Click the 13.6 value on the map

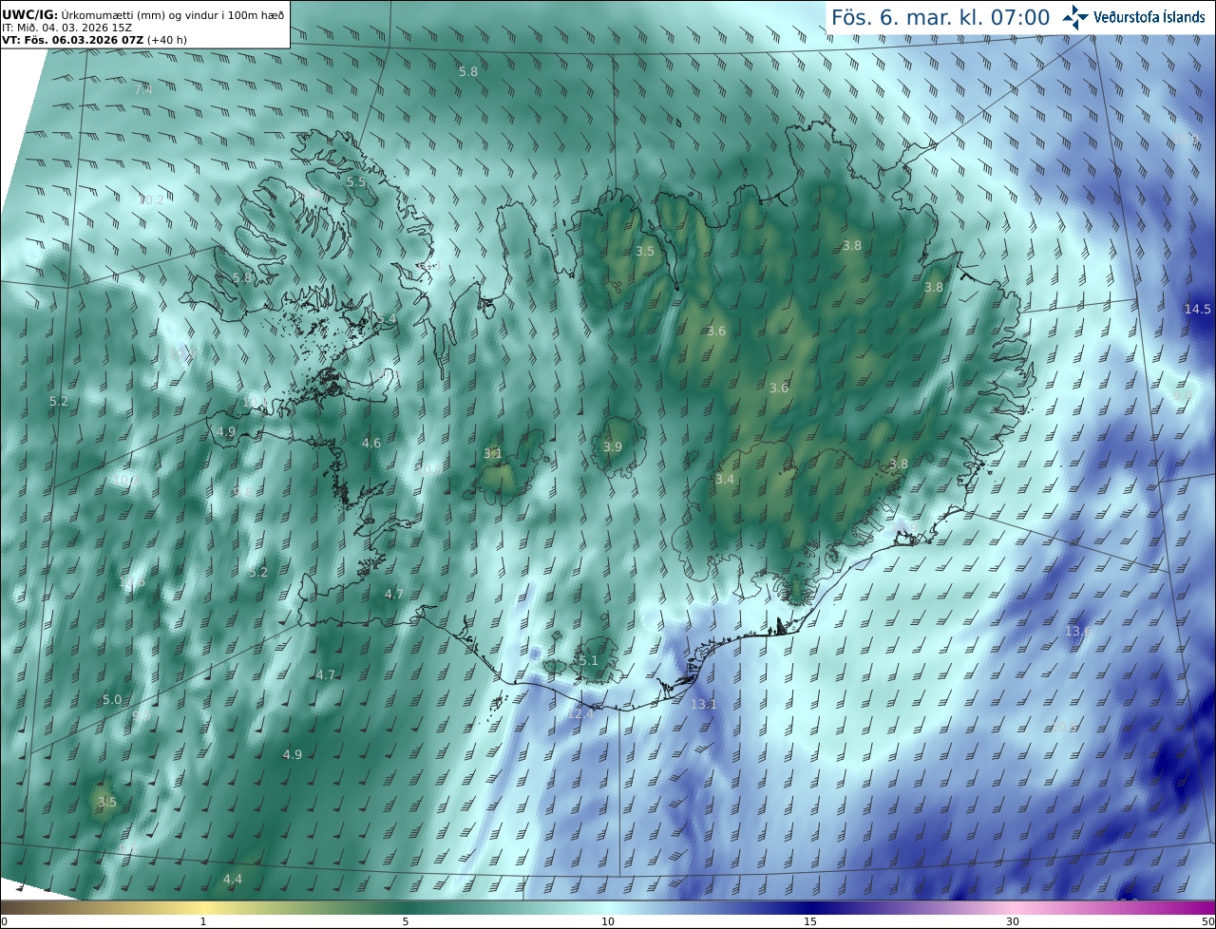pyautogui.click(x=1077, y=632)
